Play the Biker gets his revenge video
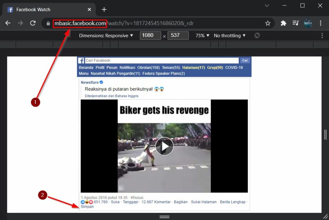This screenshot has width=329, height=220. pos(164,146)
